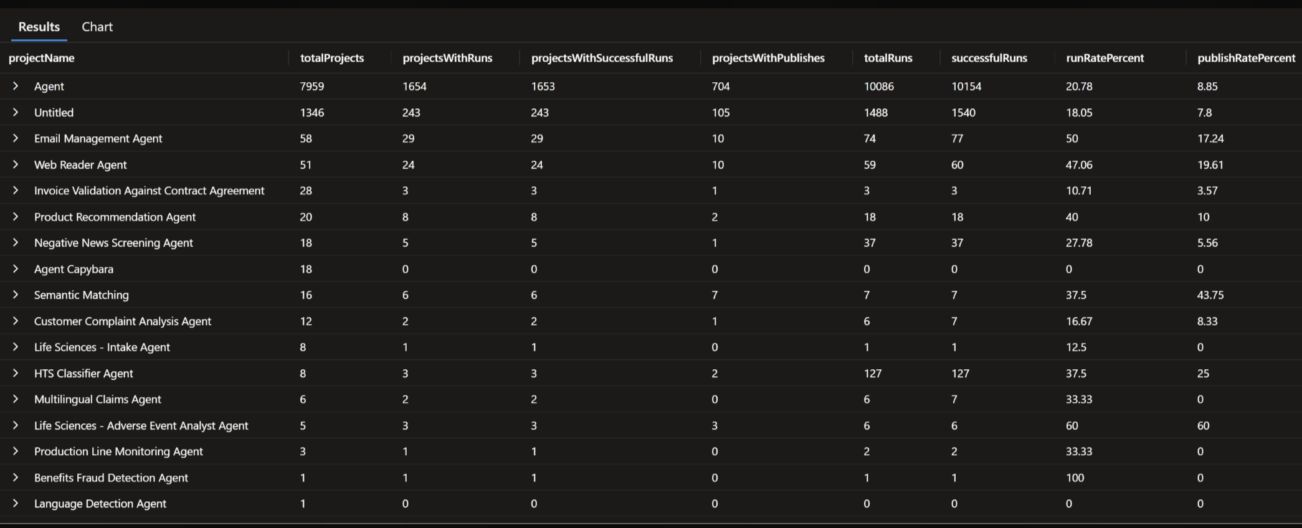The image size is (1302, 528).
Task: Expand the Language Detection Agent row
Action: tap(16, 503)
